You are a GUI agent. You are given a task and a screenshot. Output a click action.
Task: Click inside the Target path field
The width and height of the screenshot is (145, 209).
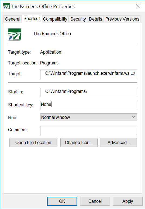coord(89,74)
